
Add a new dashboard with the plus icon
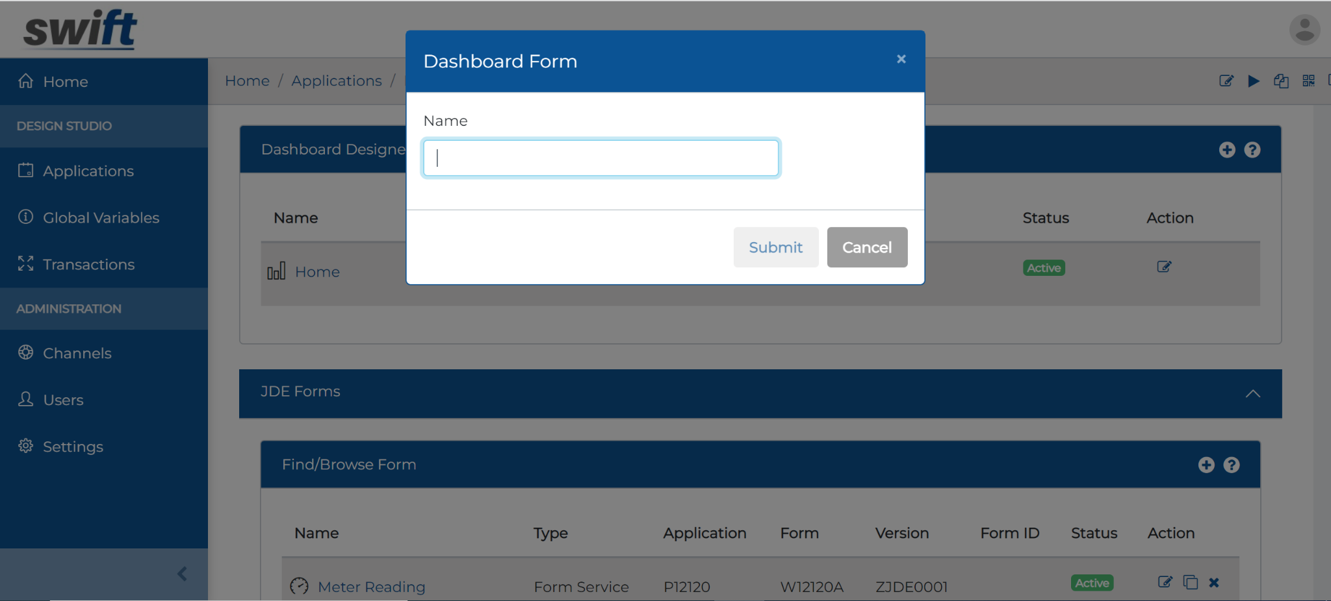click(x=1226, y=149)
